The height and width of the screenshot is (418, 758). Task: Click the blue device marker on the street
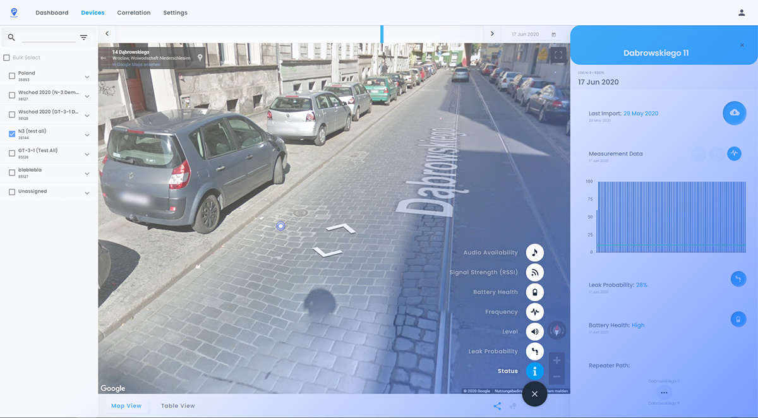(281, 226)
